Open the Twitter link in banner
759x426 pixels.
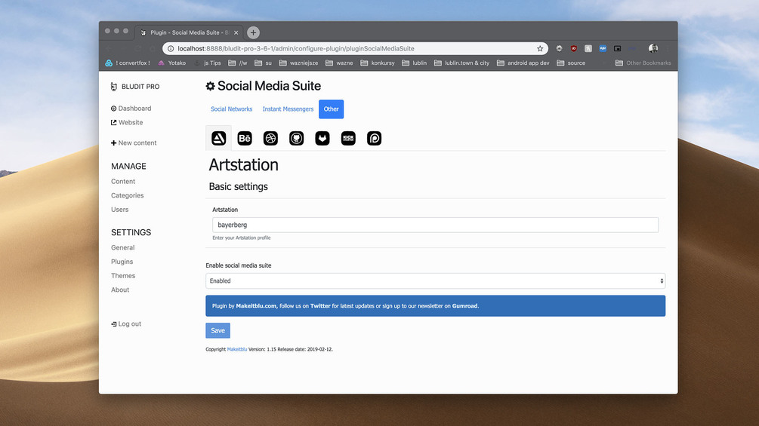[x=320, y=305]
